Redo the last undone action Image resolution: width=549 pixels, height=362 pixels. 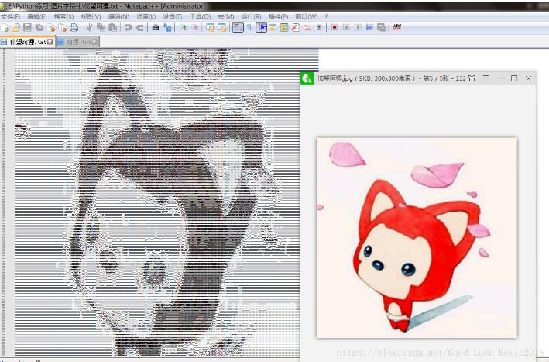coord(139,28)
